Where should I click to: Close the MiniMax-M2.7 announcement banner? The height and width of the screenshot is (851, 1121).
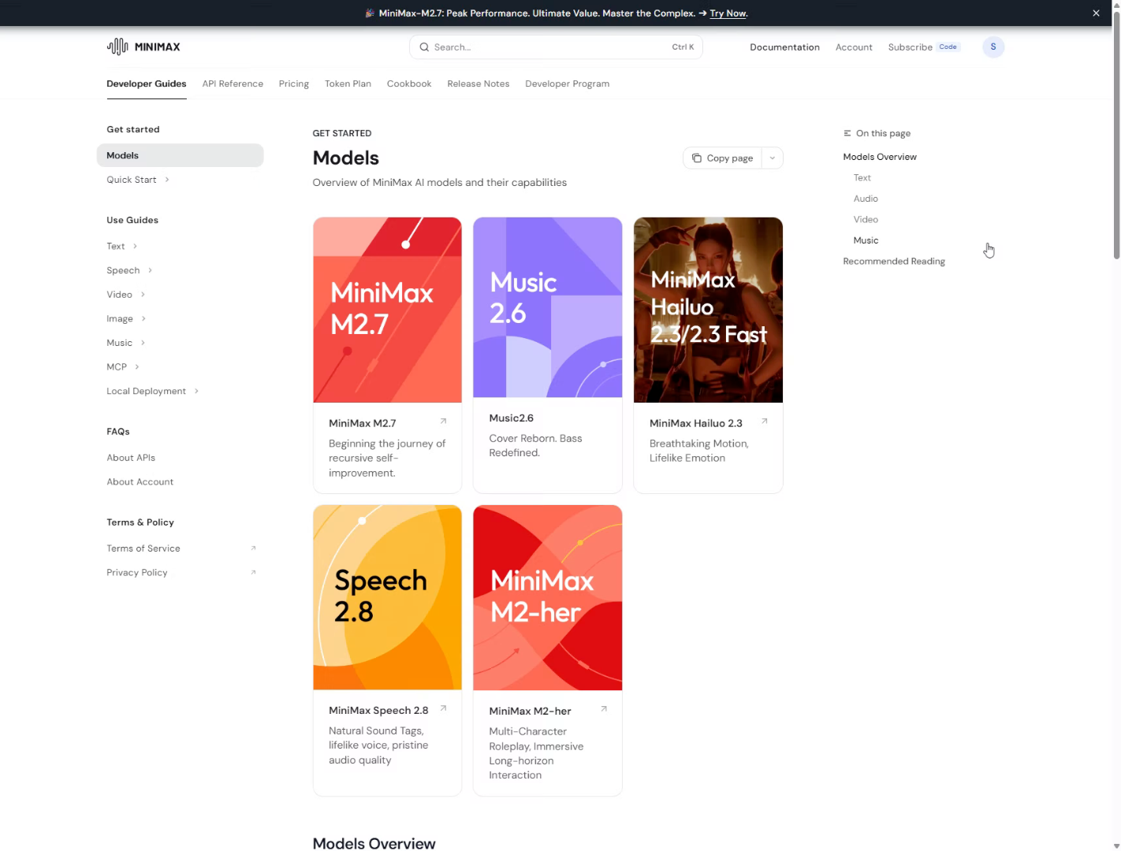pyautogui.click(x=1096, y=13)
